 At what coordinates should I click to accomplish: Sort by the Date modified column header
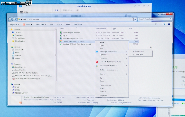pos(101,29)
